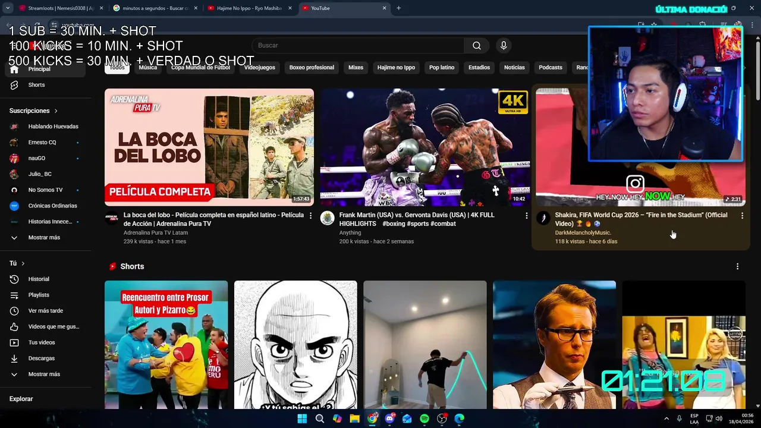This screenshot has height=428, width=761.
Task: Open Ver más tarde list
Action: point(45,311)
